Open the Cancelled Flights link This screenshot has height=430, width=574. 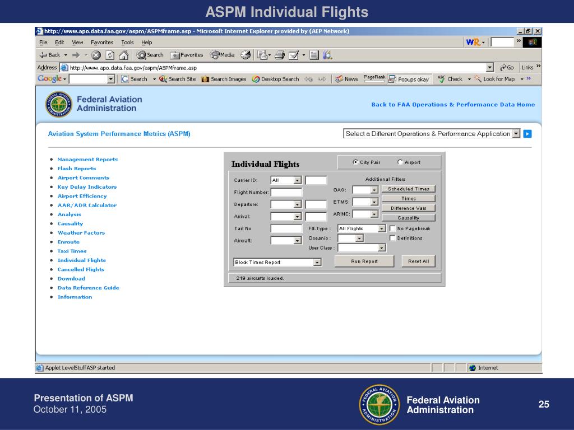point(81,269)
